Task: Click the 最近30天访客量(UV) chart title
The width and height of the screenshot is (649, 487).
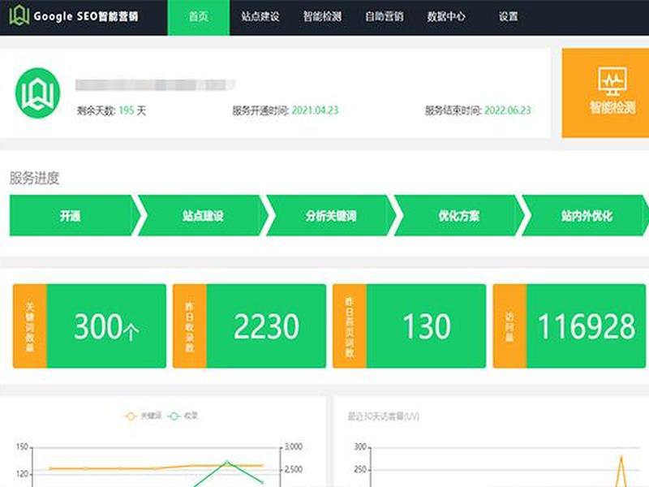Action: tap(383, 416)
